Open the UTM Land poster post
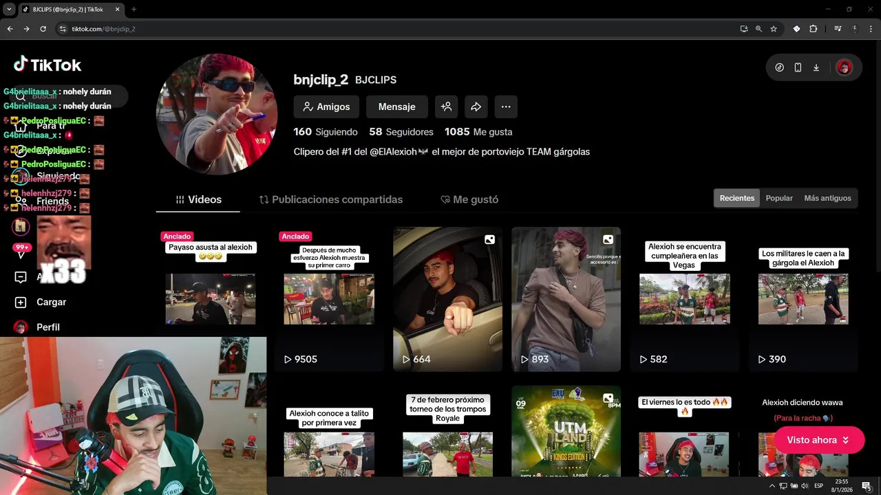The height and width of the screenshot is (495, 881). click(x=566, y=430)
